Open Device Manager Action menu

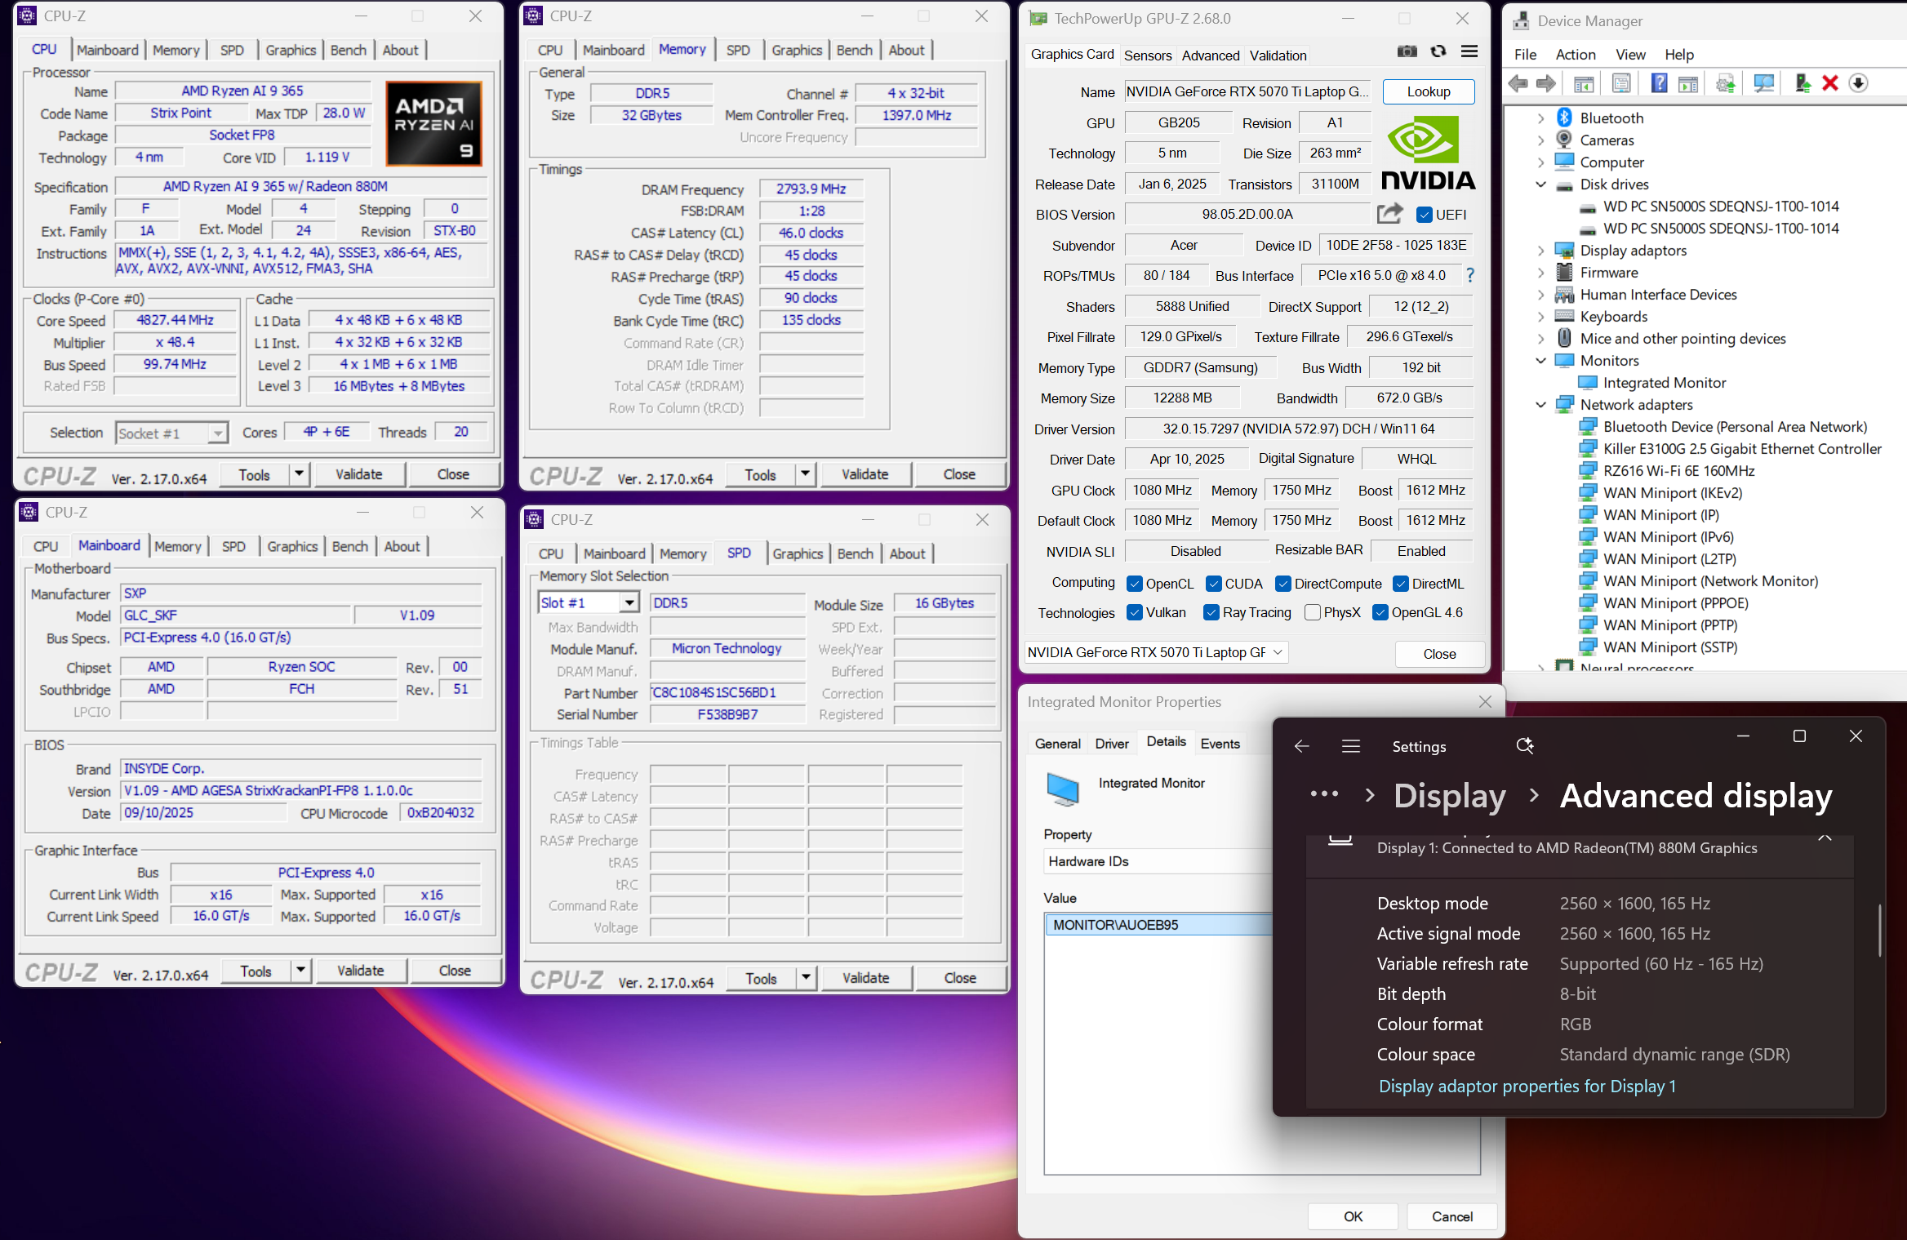tap(1575, 55)
